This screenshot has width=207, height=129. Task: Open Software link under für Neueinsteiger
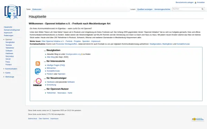(x=71, y=82)
